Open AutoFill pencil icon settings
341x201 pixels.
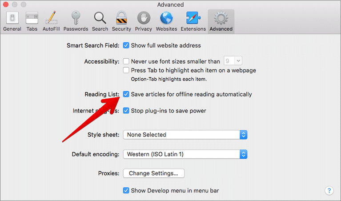click(51, 21)
